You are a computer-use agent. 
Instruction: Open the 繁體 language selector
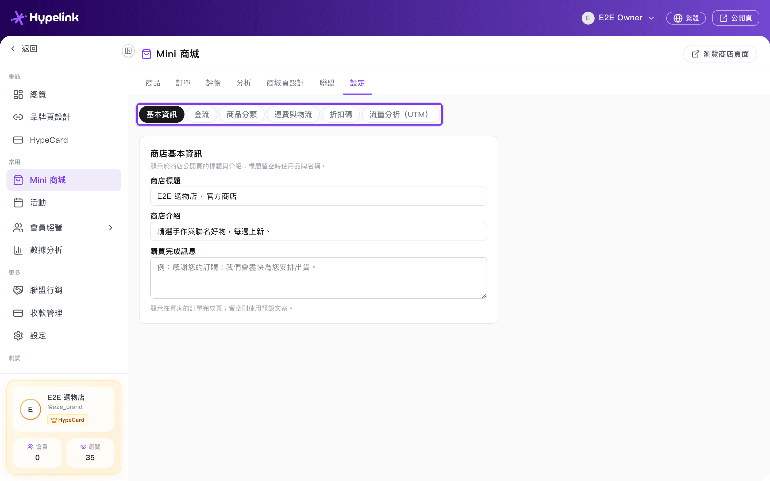click(x=686, y=18)
